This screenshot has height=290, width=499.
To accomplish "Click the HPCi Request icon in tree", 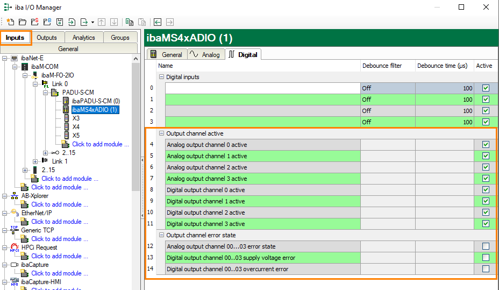I will (x=15, y=247).
